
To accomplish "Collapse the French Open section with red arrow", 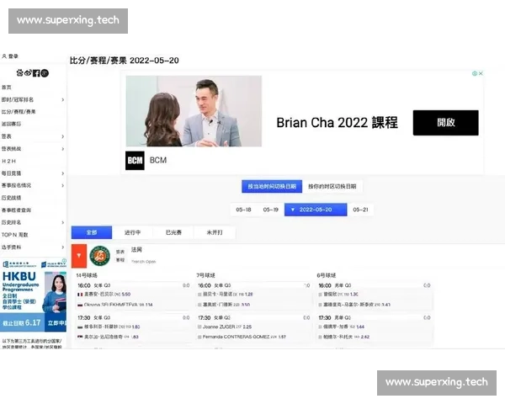I will [x=79, y=256].
